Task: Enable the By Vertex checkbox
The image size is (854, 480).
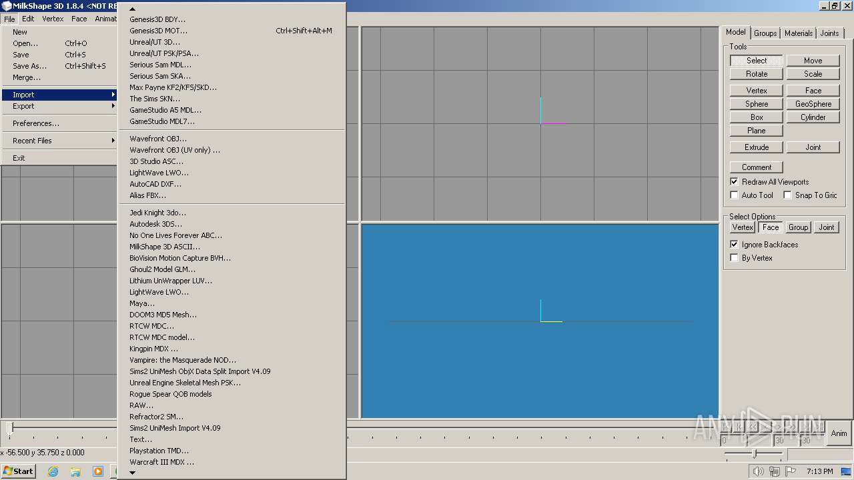Action: [x=735, y=258]
